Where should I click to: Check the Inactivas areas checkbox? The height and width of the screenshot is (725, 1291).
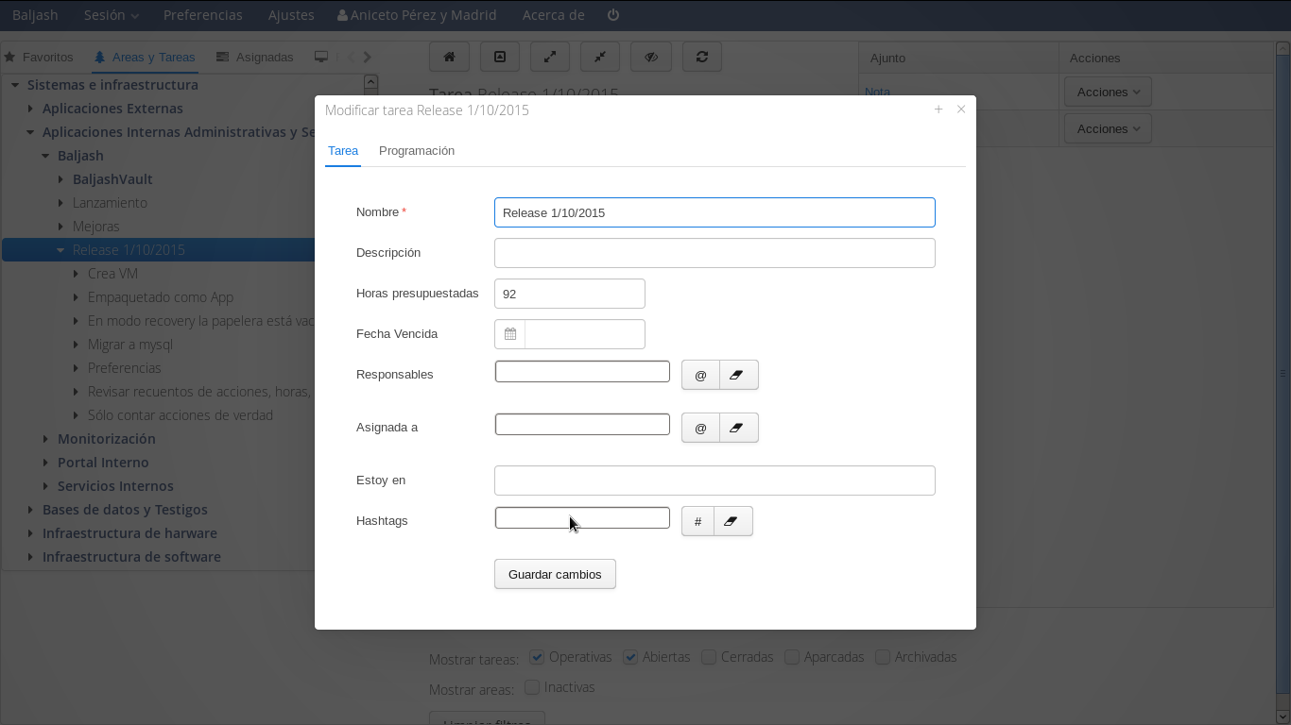coord(532,687)
